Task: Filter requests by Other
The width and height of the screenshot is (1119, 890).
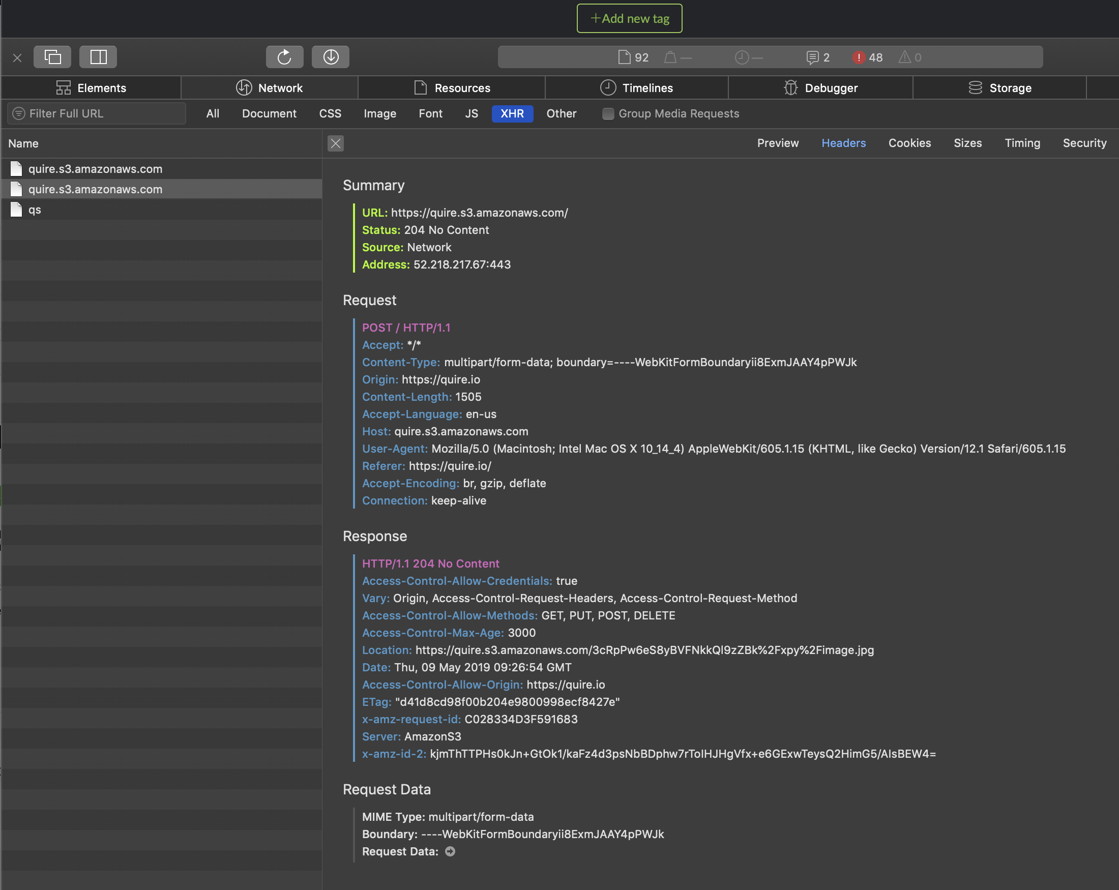Action: 561,113
